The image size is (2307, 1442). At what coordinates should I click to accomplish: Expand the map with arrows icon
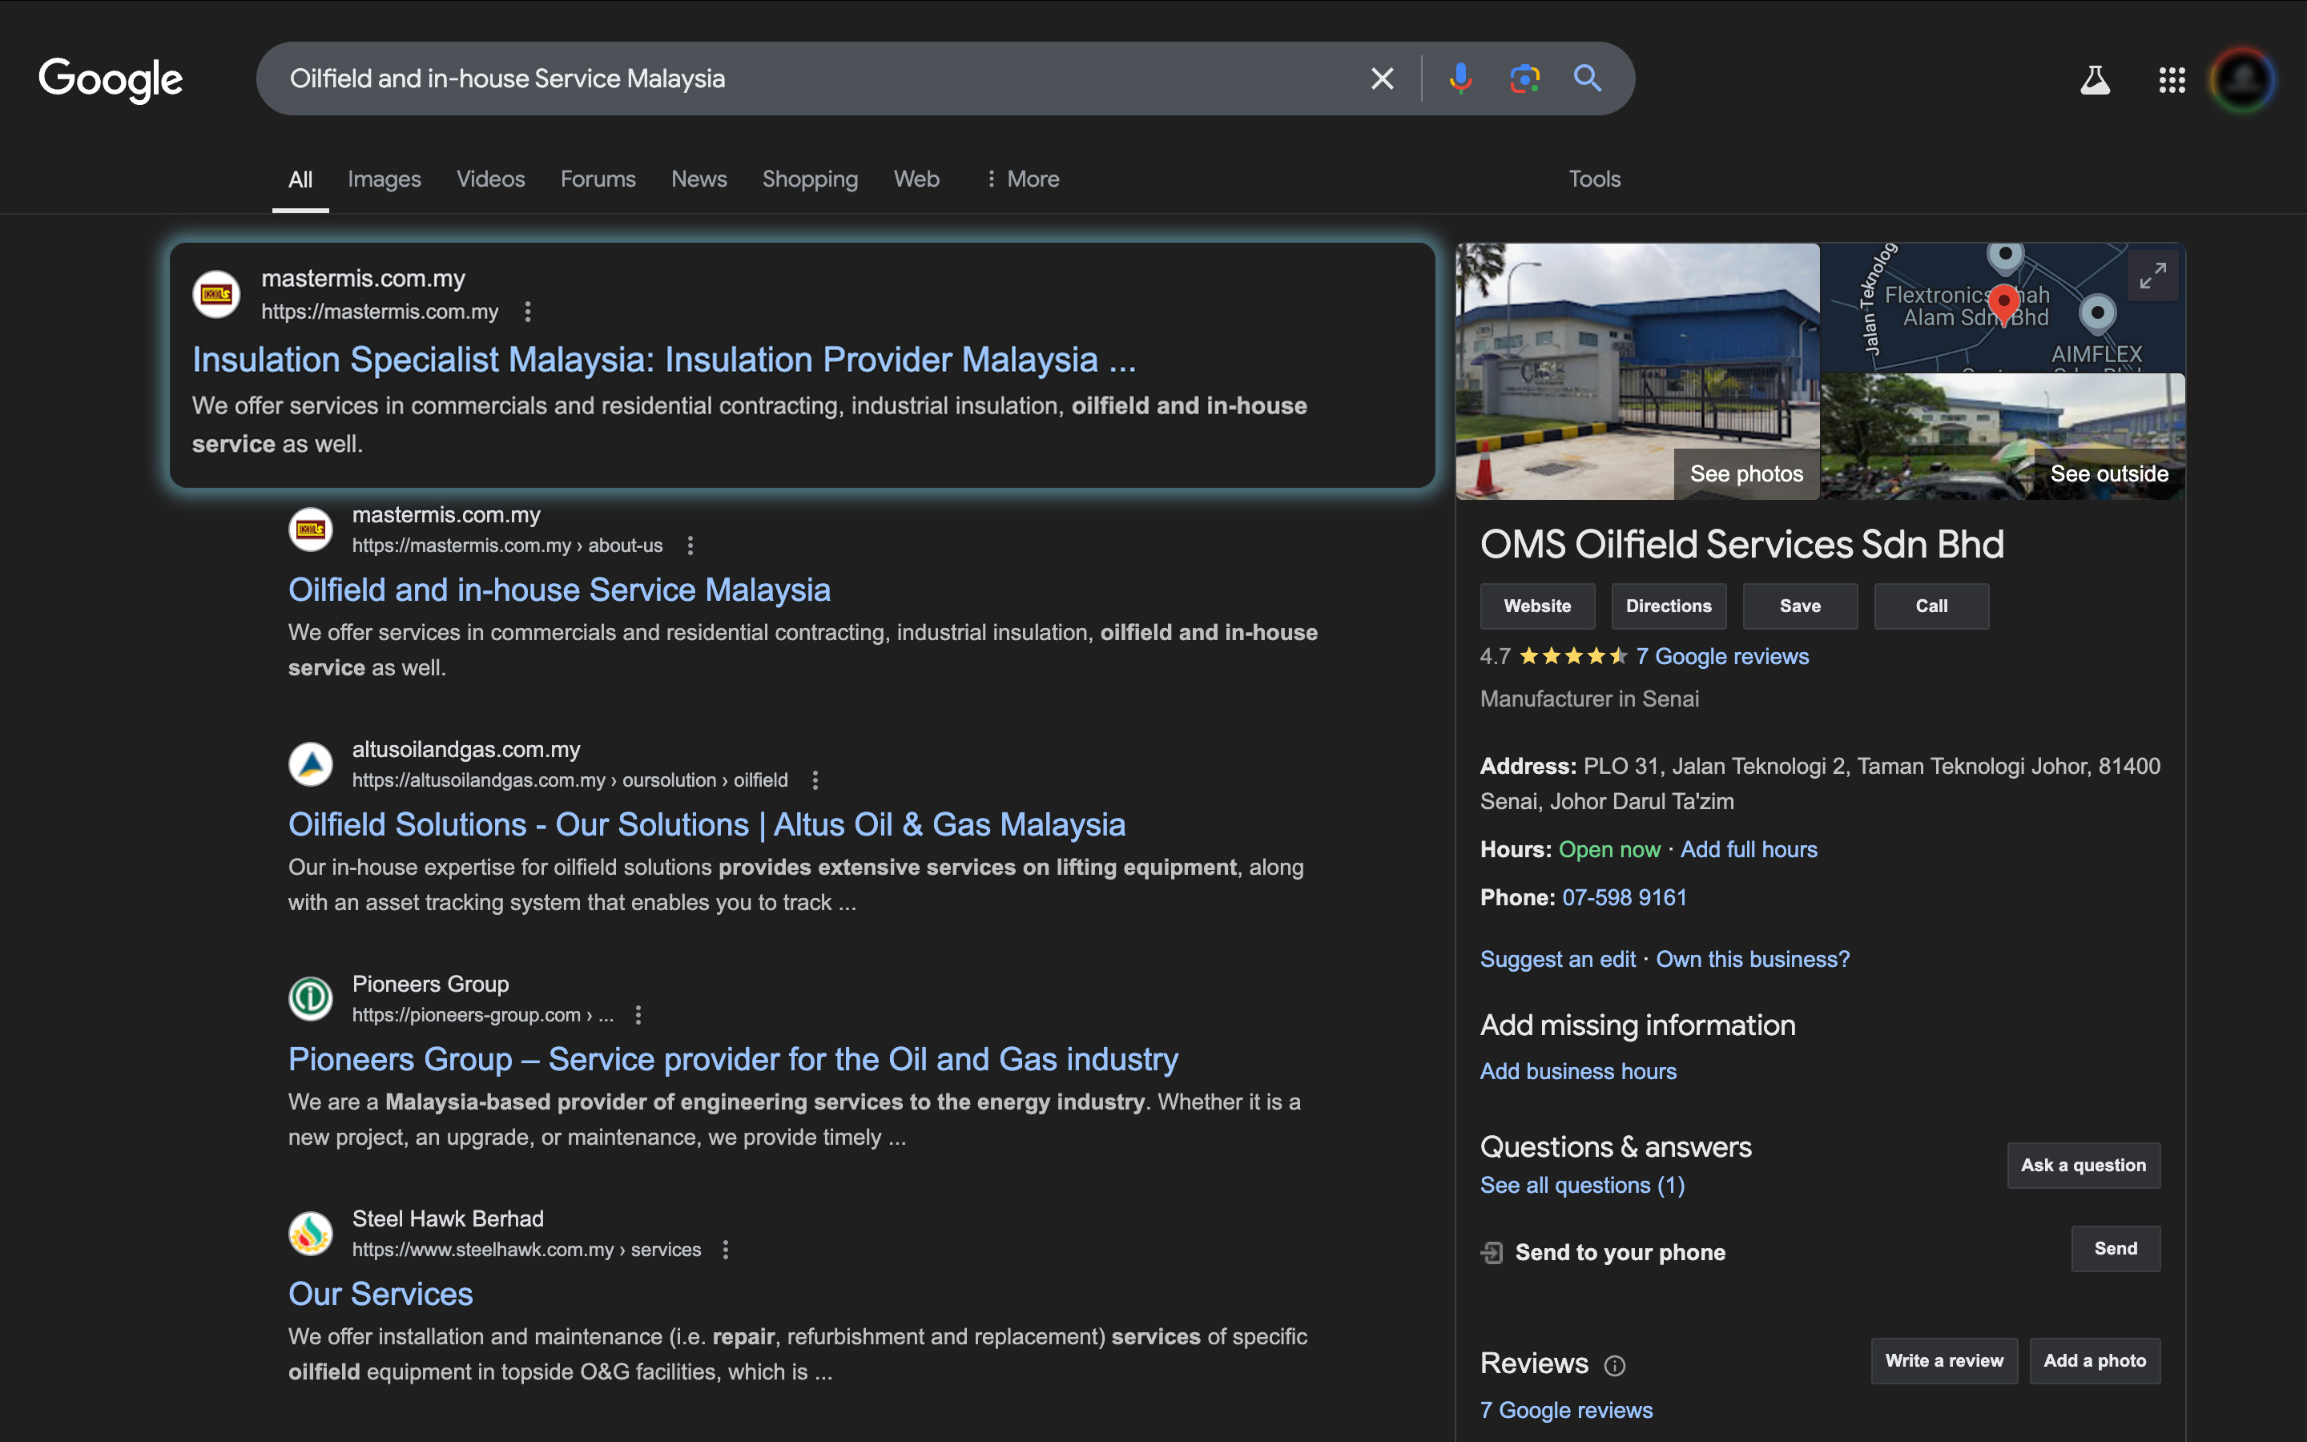[2152, 276]
